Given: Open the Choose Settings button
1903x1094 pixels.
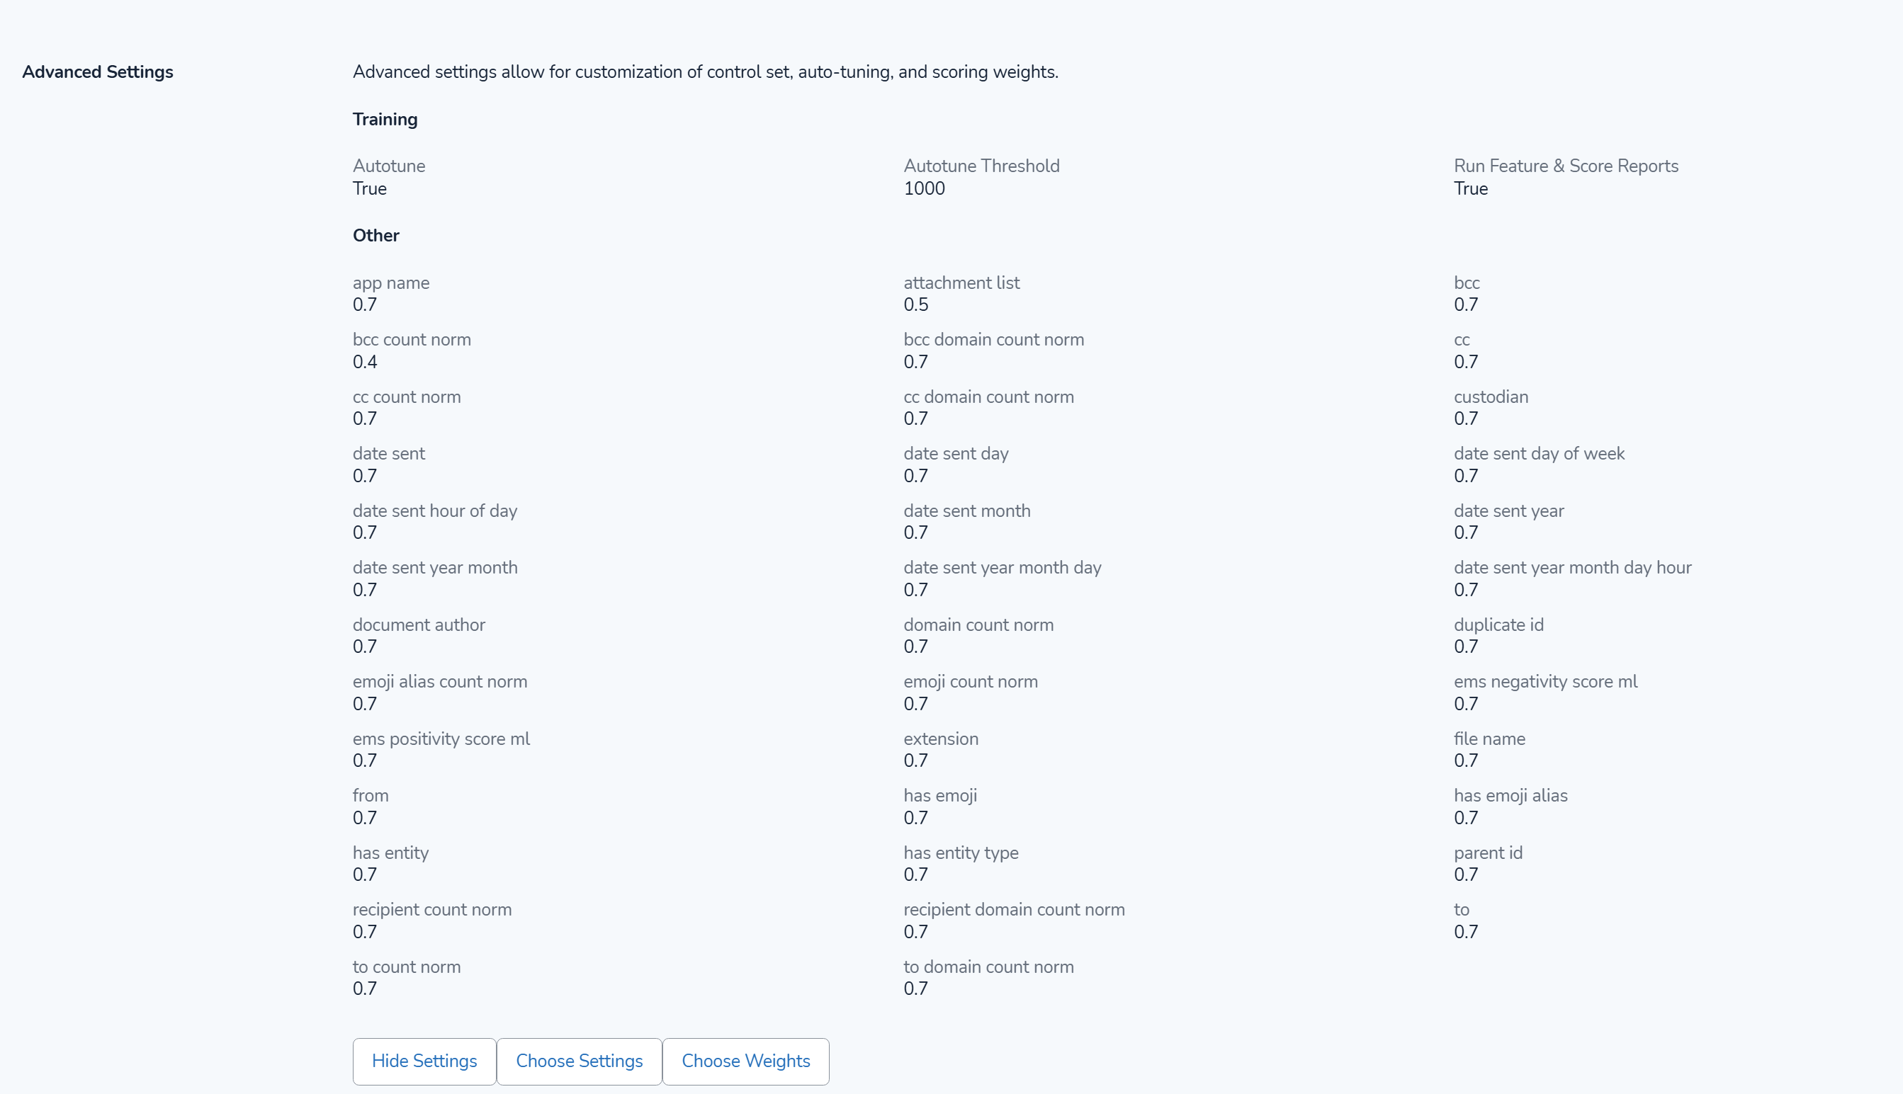Looking at the screenshot, I should tap(579, 1061).
